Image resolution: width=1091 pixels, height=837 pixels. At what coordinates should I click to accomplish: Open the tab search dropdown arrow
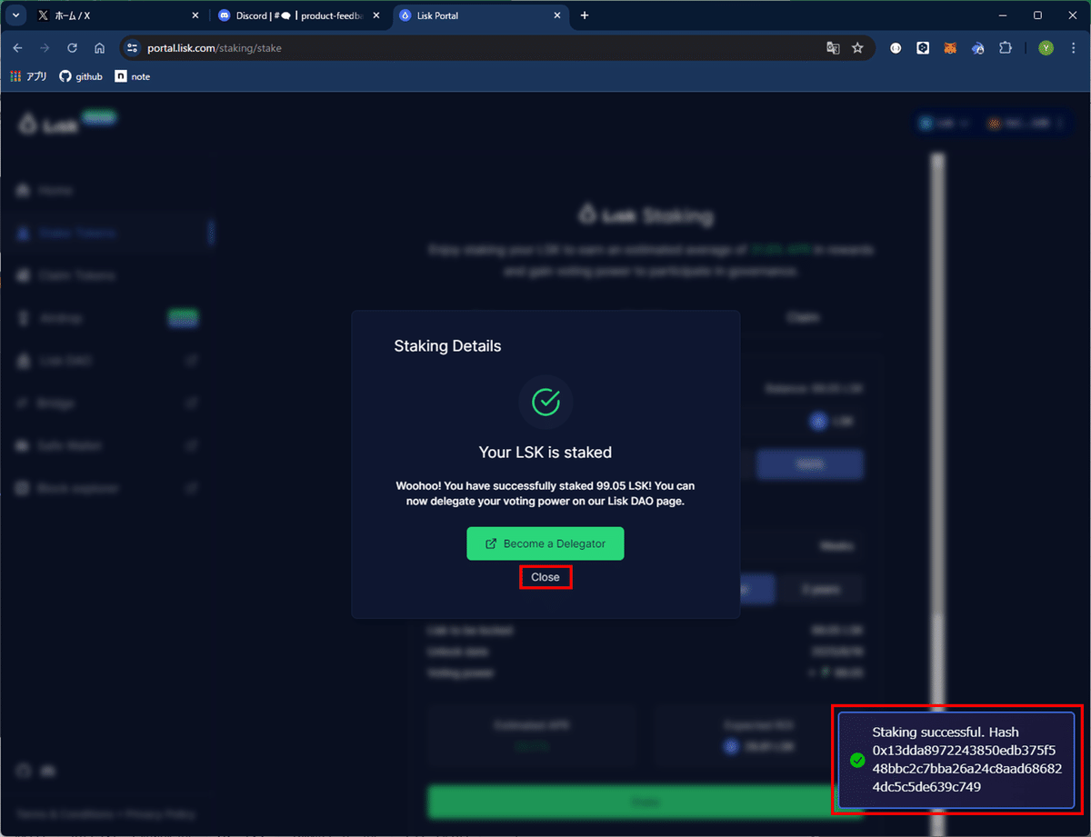click(15, 15)
